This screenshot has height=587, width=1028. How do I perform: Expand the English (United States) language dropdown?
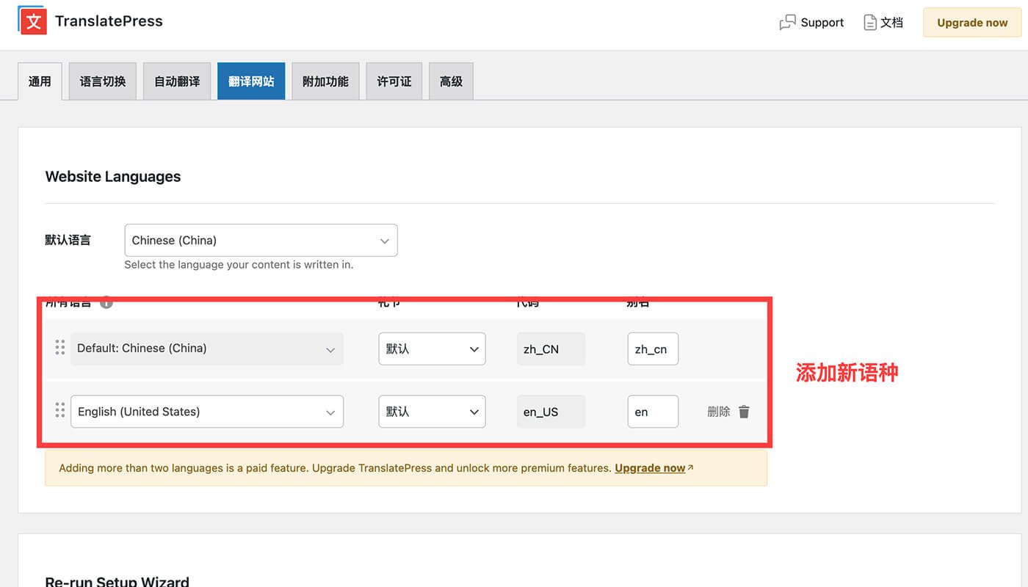coord(207,412)
